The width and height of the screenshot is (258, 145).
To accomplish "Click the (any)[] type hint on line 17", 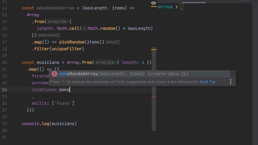I will 112,42.
